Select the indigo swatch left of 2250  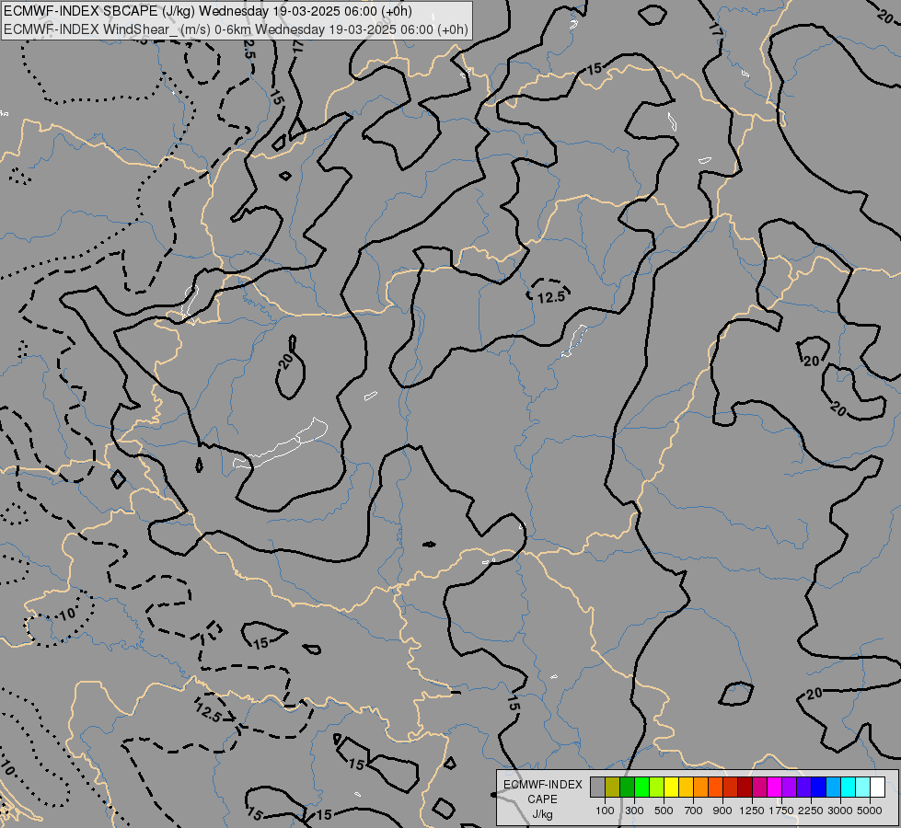pos(803,788)
